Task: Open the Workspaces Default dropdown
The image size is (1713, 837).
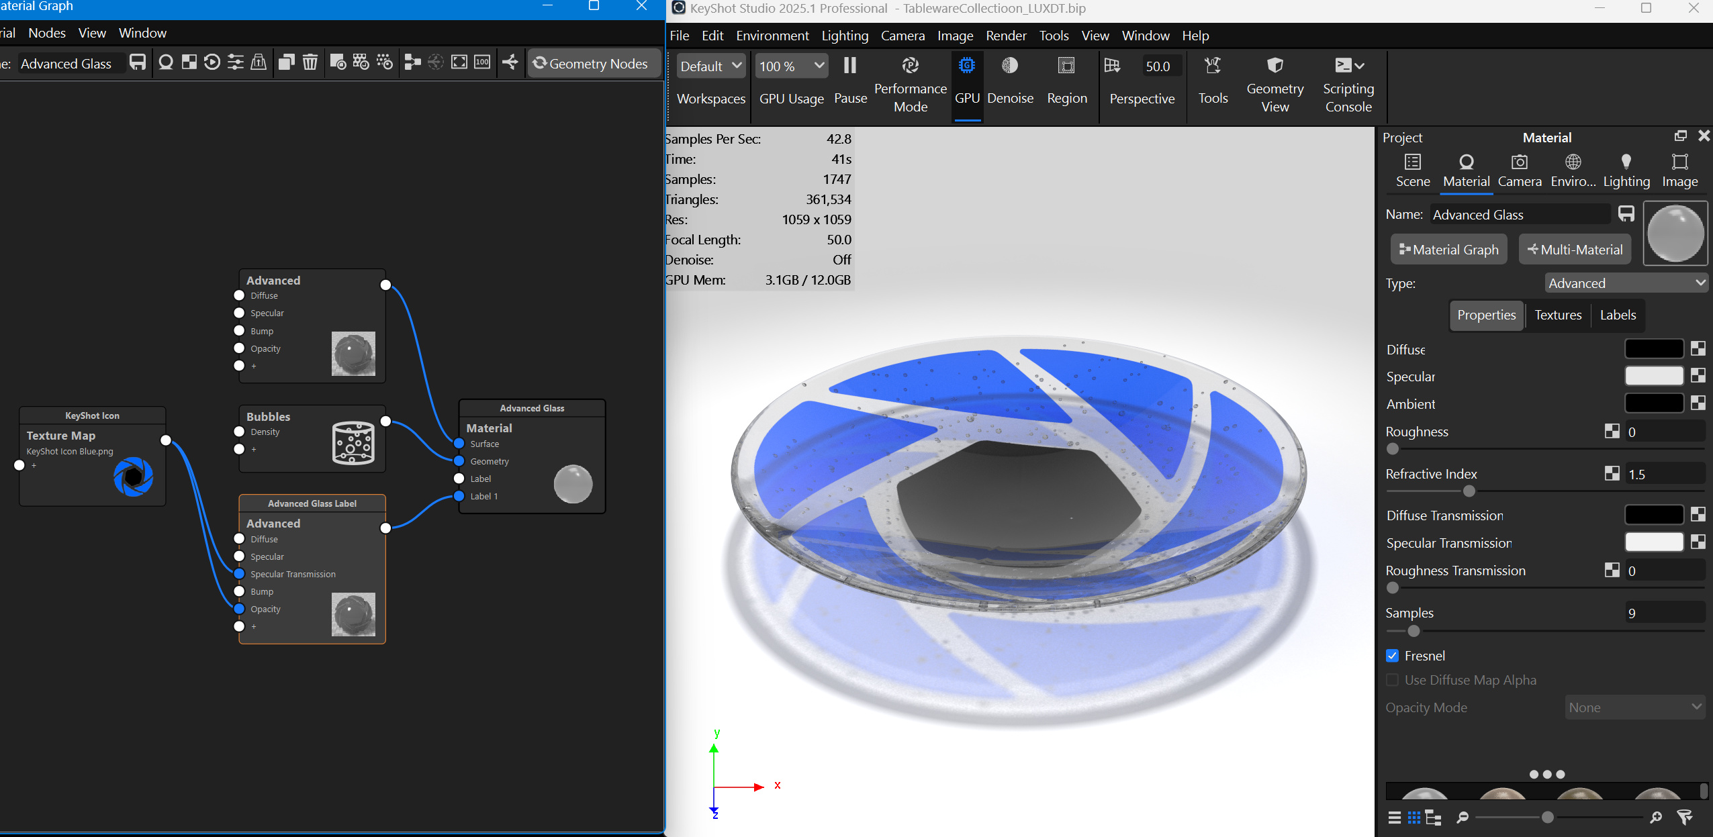Action: click(710, 66)
